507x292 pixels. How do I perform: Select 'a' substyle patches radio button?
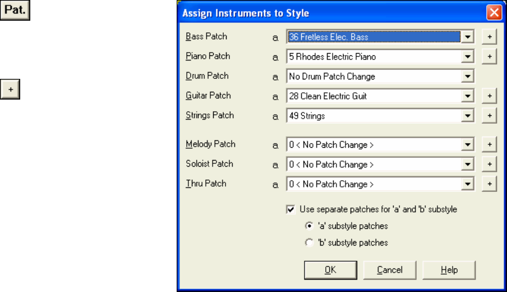[309, 226]
